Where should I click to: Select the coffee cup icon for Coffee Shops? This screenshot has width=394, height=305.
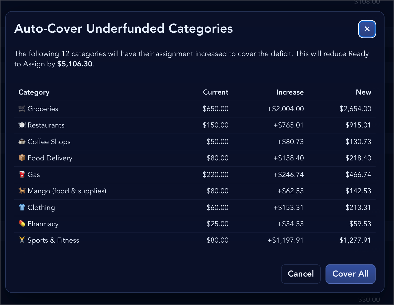tap(22, 141)
